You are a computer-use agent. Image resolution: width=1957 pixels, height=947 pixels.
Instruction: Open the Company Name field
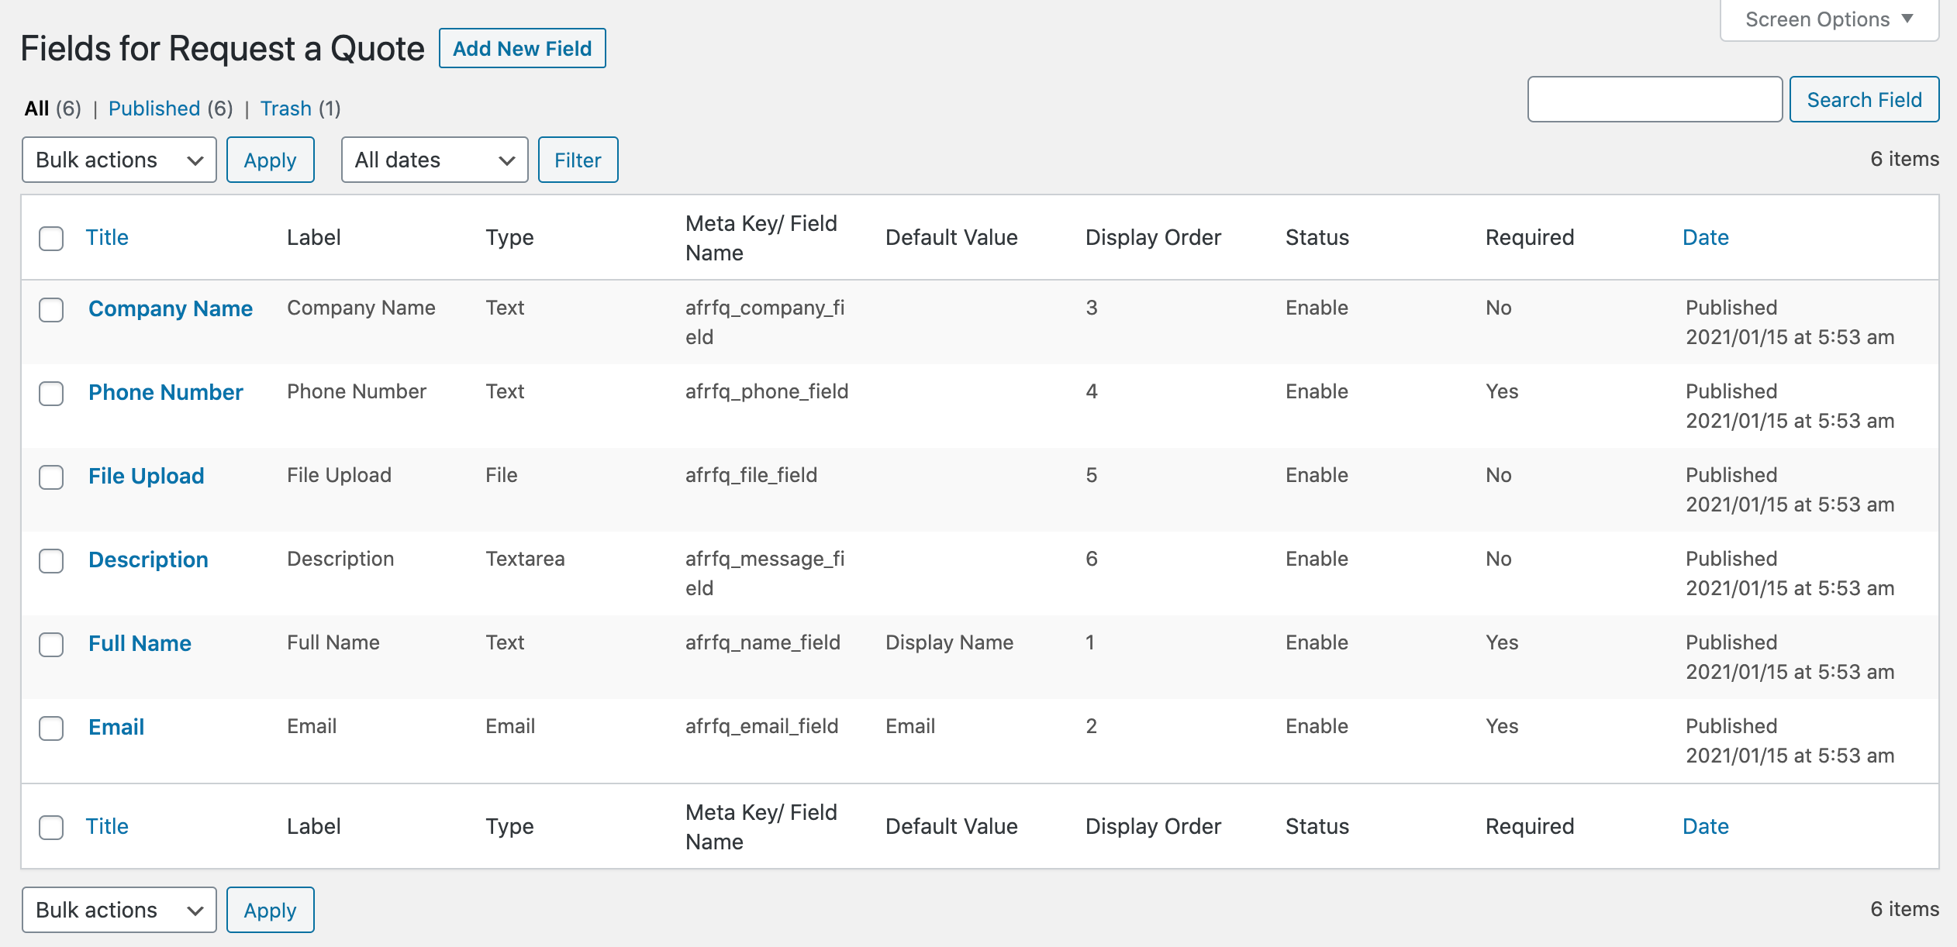171,308
